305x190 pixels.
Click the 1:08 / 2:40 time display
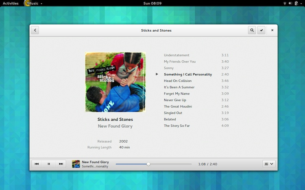point(207,164)
